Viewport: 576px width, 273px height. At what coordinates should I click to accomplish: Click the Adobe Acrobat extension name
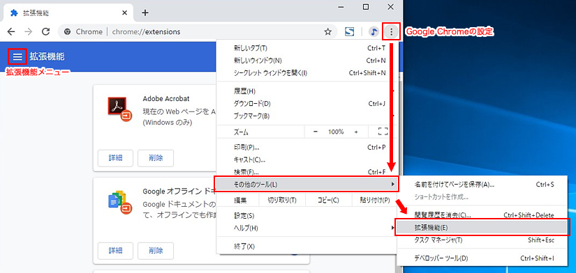click(166, 99)
